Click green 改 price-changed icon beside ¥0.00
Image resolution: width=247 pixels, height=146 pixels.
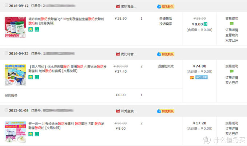(x=206, y=24)
